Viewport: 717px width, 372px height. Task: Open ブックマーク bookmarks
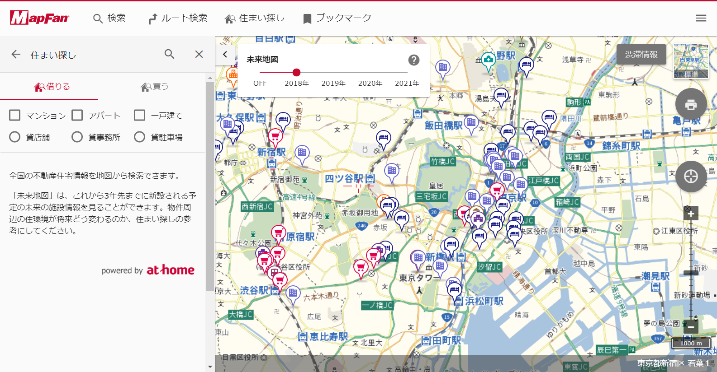click(337, 18)
